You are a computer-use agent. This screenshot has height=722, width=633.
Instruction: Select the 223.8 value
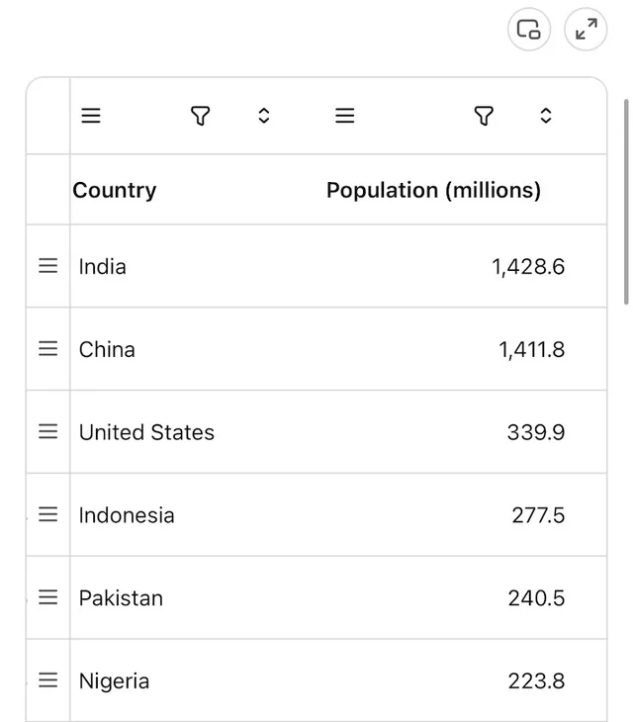(x=536, y=681)
